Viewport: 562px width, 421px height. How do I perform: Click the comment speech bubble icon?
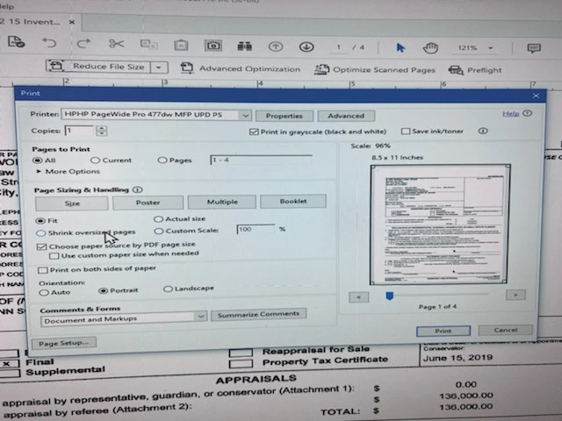click(534, 48)
